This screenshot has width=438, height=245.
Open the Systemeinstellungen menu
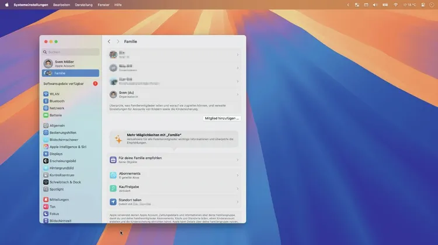click(x=31, y=5)
